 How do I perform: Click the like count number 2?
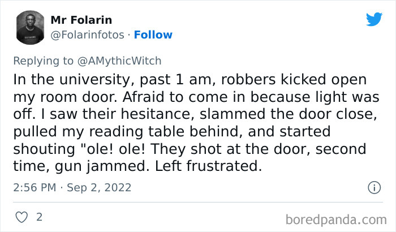[39, 217]
